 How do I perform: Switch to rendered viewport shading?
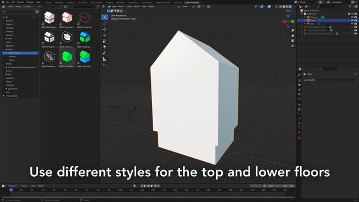[290, 7]
